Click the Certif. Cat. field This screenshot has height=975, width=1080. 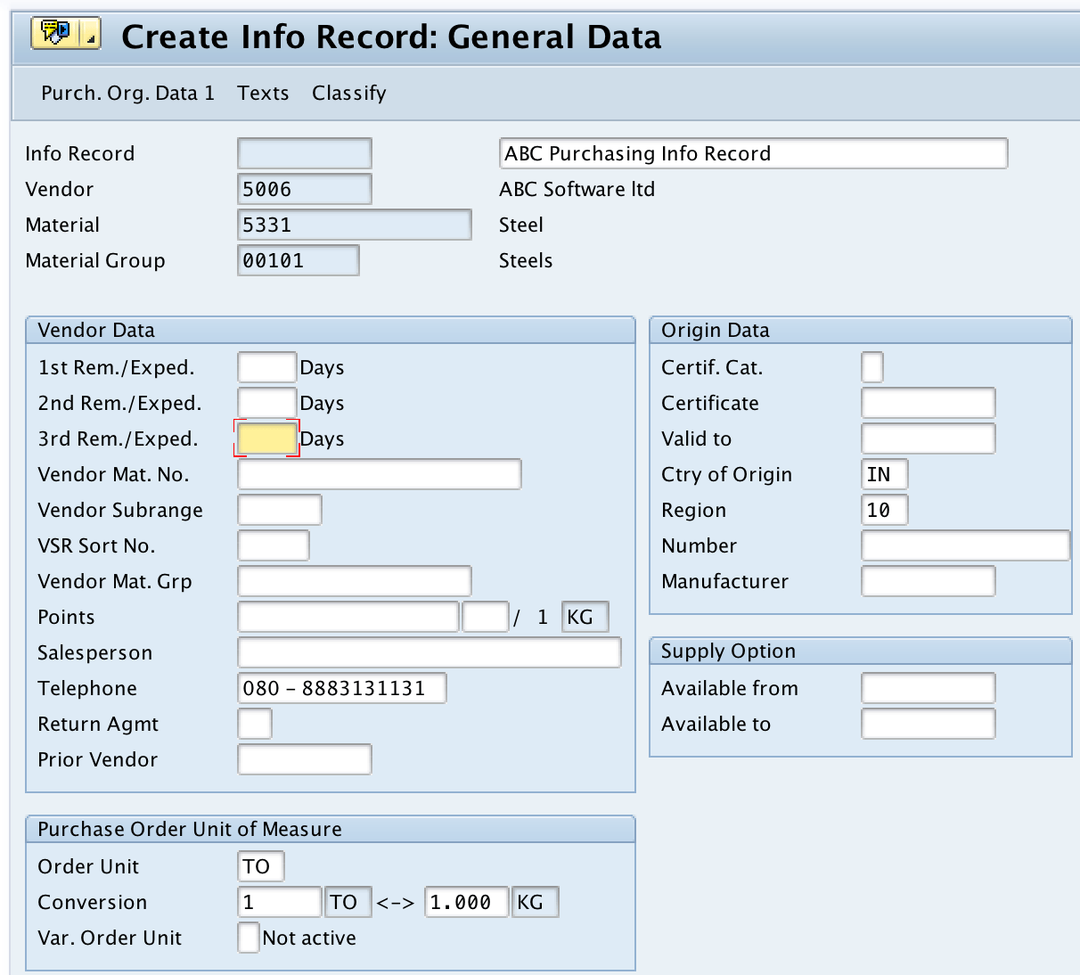click(x=871, y=367)
